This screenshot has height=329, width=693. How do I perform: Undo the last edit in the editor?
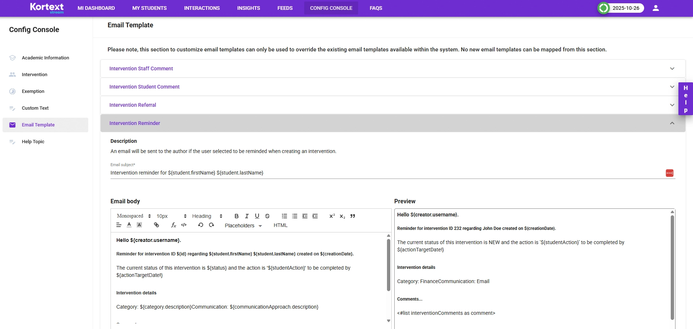click(x=201, y=225)
